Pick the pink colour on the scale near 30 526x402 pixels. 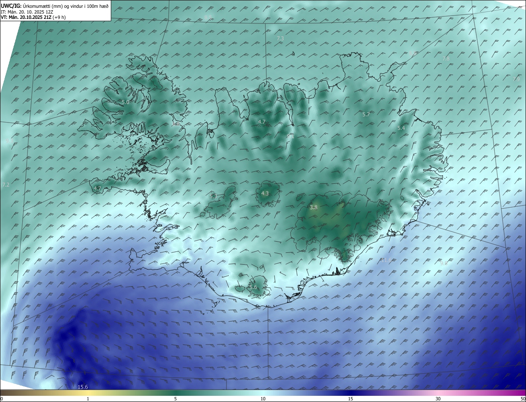[438, 393]
